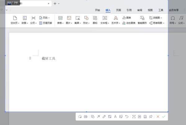Image resolution: width=186 pixels, height=125 pixels.
Task: Select the shapes annotation tool
Action: click(x=93, y=117)
